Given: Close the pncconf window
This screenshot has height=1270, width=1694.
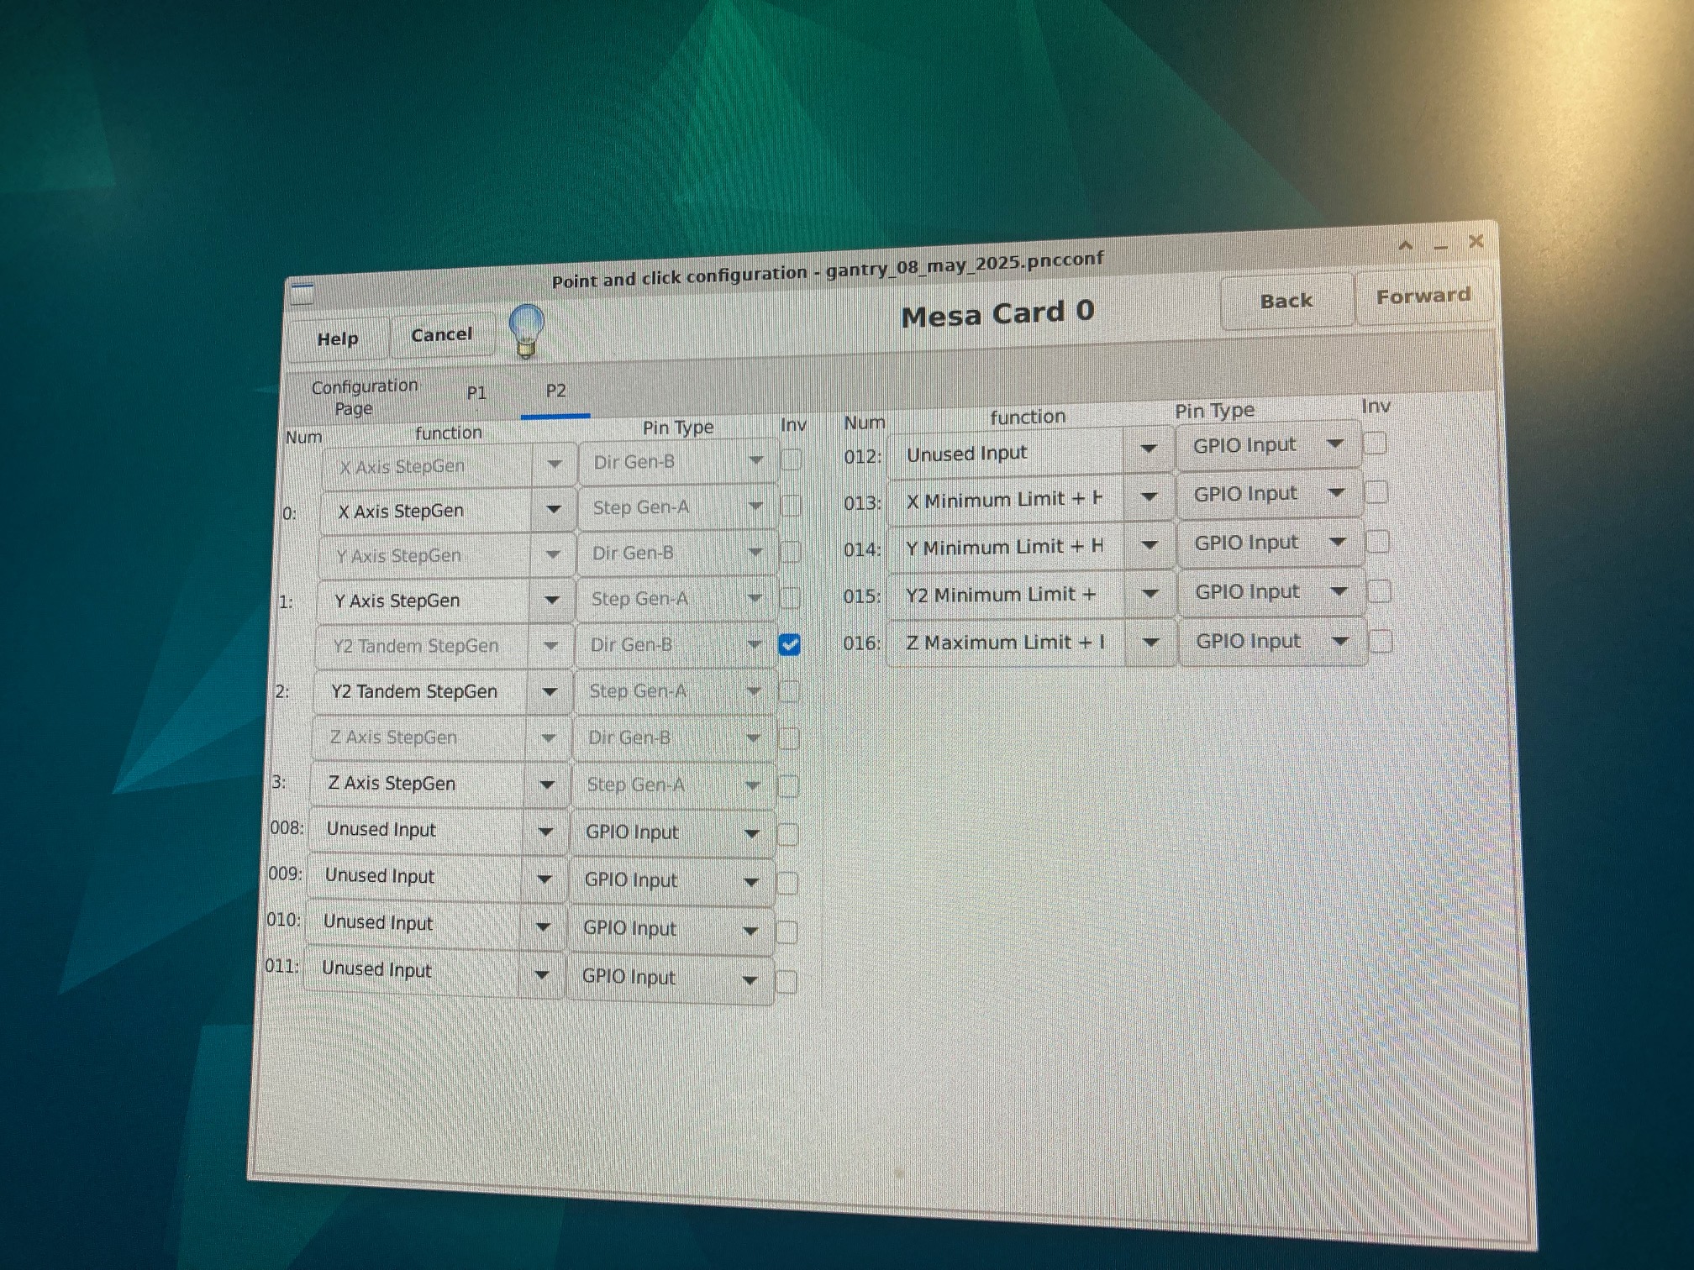Looking at the screenshot, I should (1476, 242).
